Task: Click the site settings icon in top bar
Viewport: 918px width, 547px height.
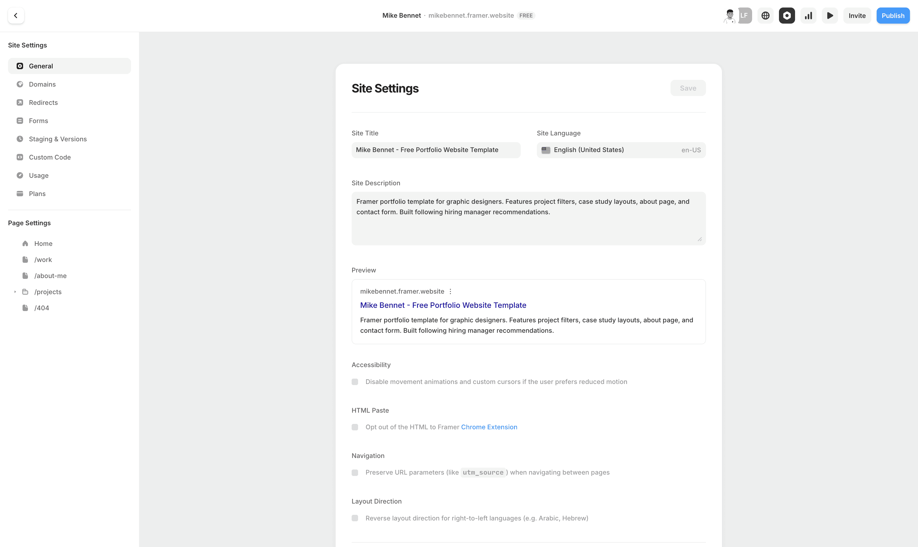Action: 787,16
